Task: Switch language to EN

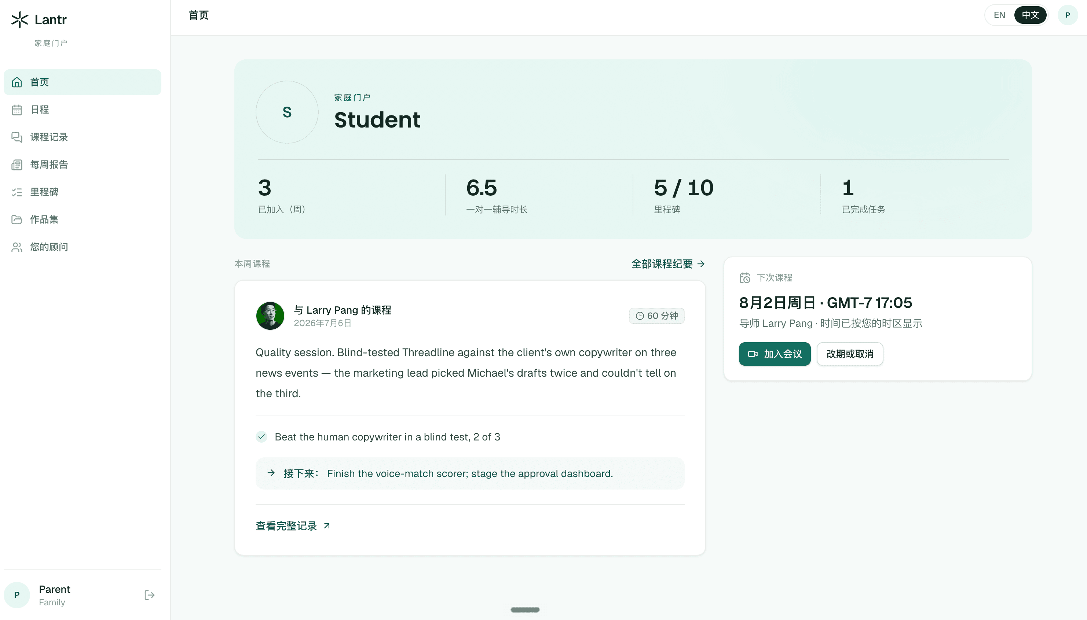Action: tap(999, 15)
